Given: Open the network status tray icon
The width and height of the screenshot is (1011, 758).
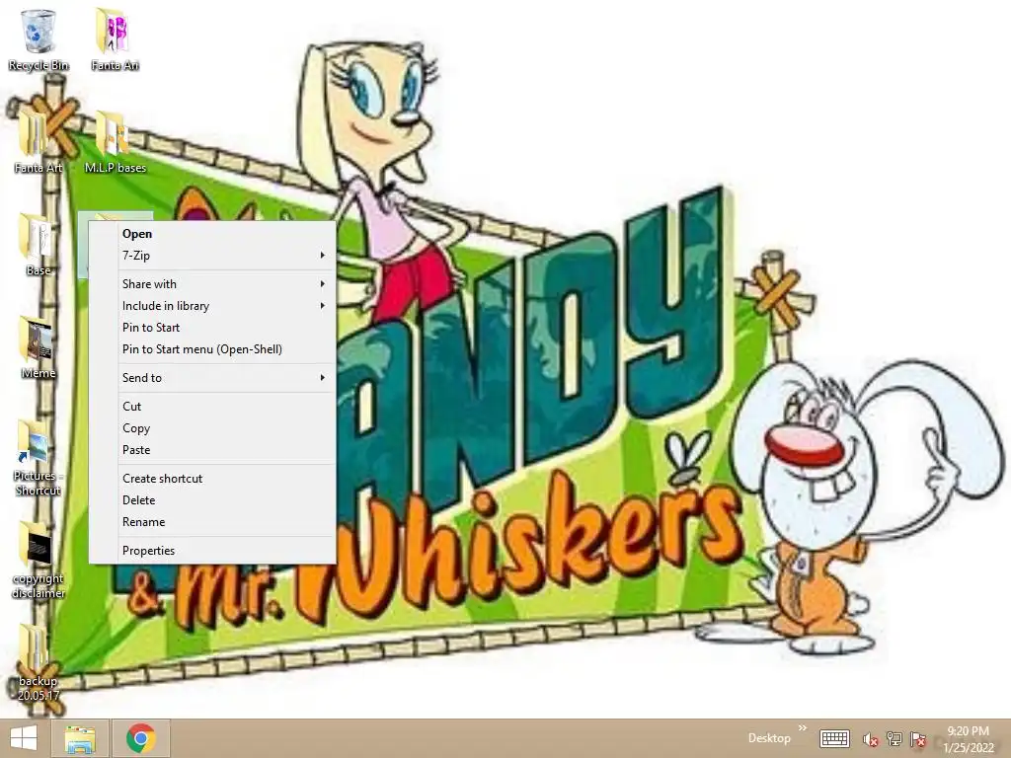Looking at the screenshot, I should point(894,739).
